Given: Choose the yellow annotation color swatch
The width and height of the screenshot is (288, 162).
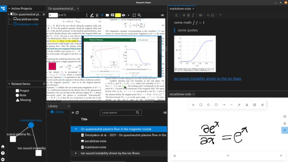Looking at the screenshot, I should (x=118, y=15).
